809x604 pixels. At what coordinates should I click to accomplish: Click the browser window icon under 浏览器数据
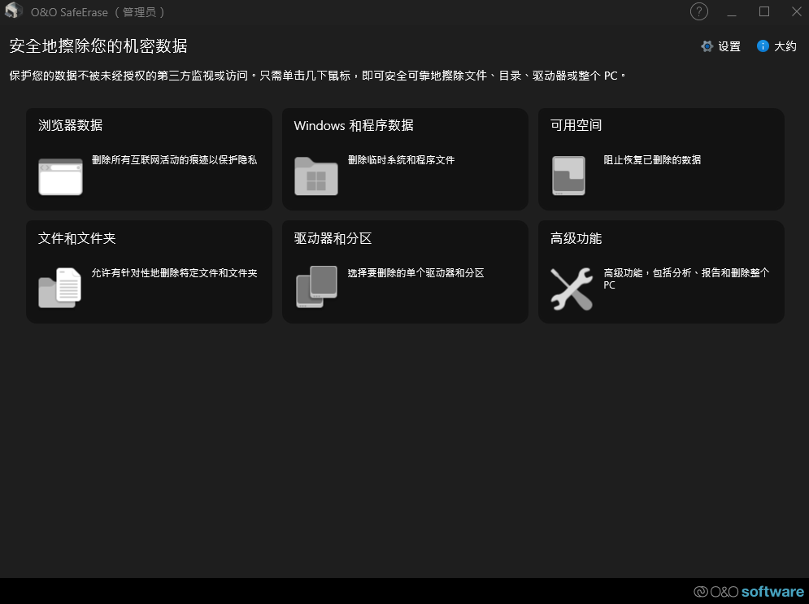(60, 177)
